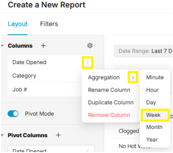This screenshot has width=173, height=153.
Task: Select Week aggregation option
Action: pos(153,115)
